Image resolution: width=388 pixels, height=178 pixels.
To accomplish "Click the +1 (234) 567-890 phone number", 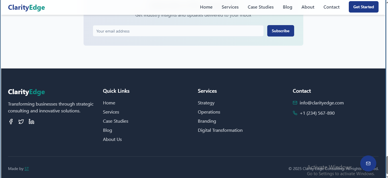I will (x=317, y=113).
